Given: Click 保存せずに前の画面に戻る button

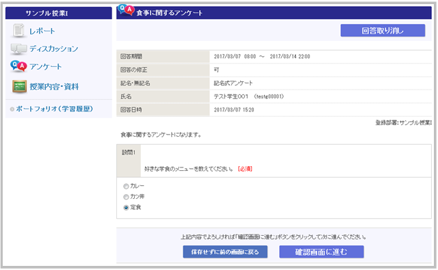Looking at the screenshot, I should [x=225, y=252].
